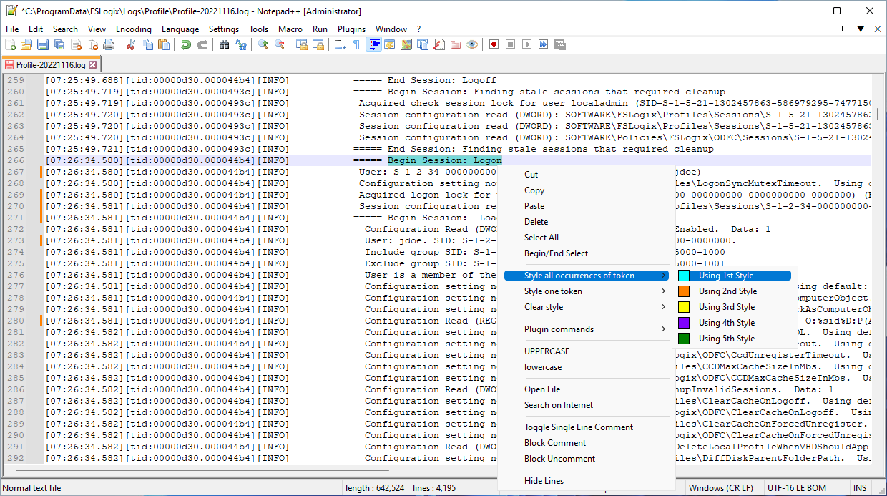Toggle Synchronize Horizontal Scrolling button
The image size is (887, 496).
[x=318, y=44]
